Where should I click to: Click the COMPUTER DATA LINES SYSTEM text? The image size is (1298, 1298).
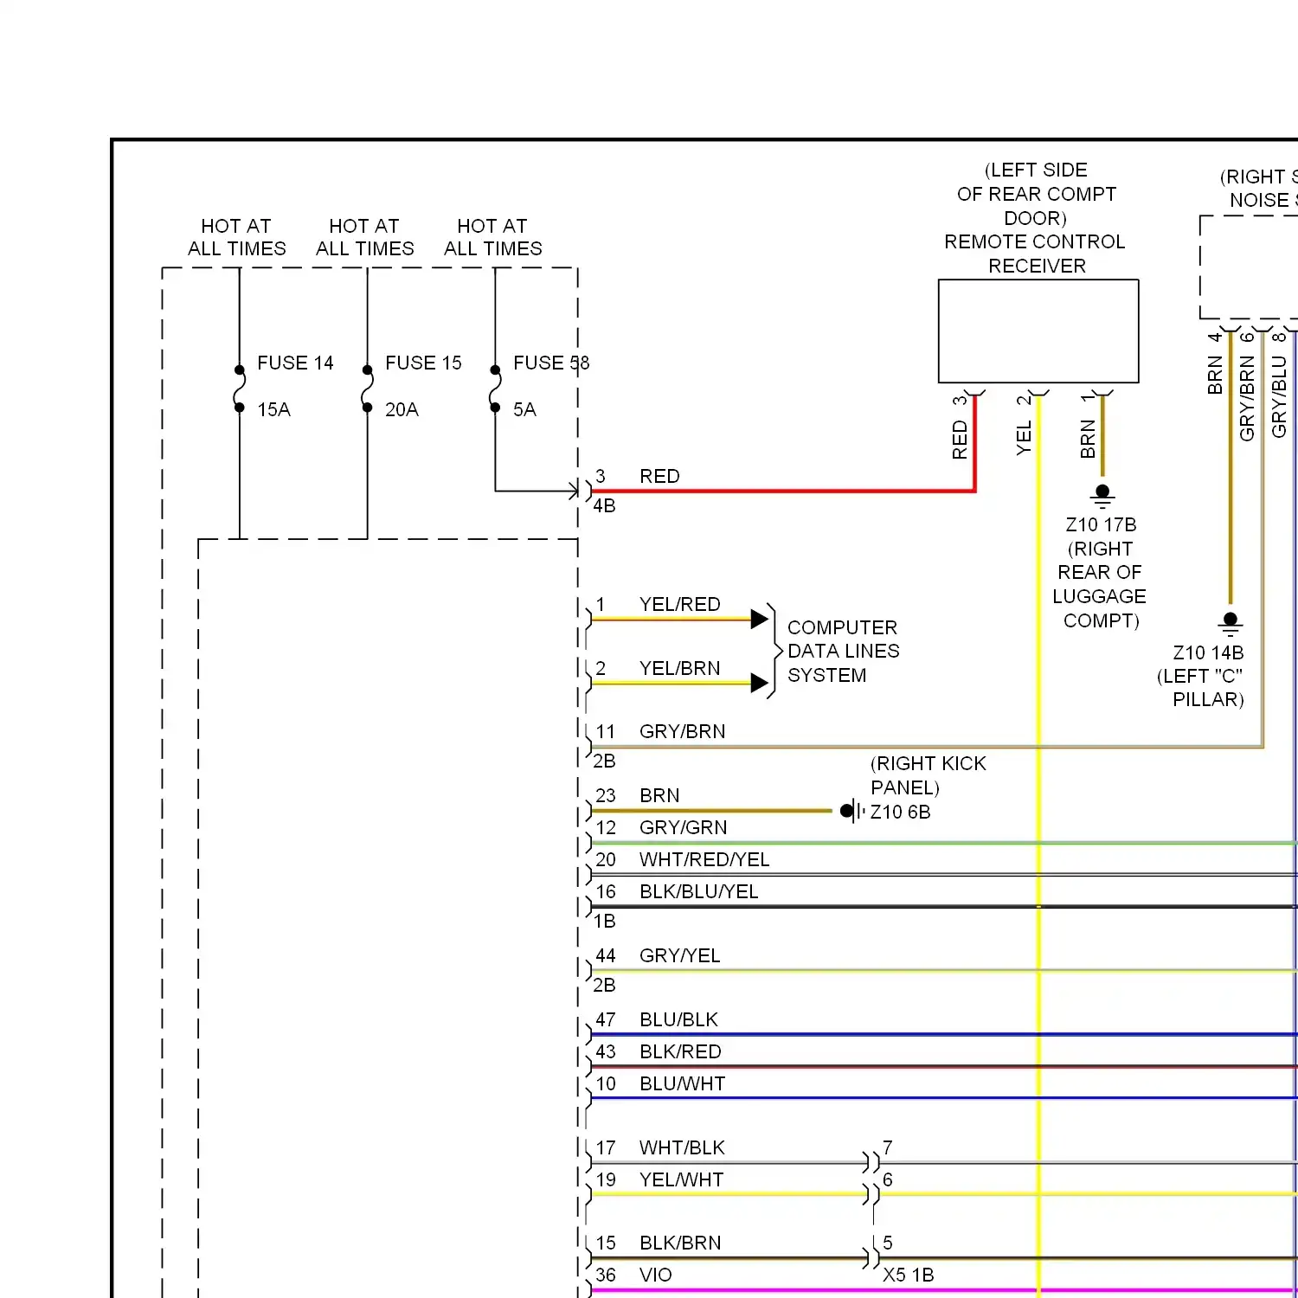(843, 651)
